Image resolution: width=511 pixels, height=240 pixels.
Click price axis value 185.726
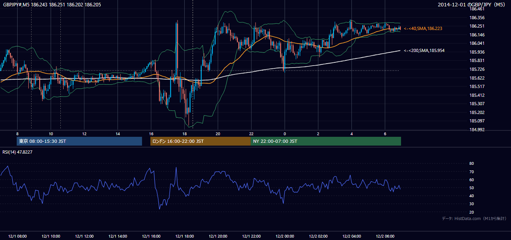tap(477, 69)
